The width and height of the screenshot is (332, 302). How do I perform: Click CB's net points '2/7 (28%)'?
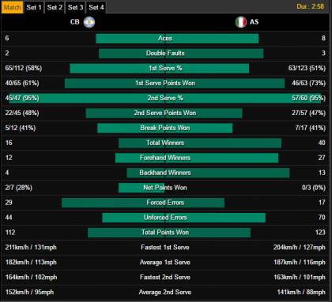tap(19, 188)
